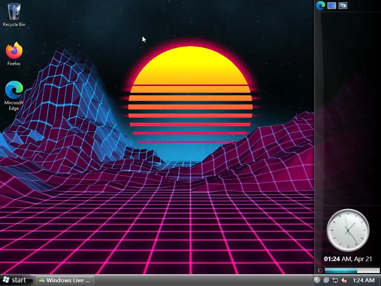Click the 01:24 AM, Apr 21 text
This screenshot has height=286, width=381.
point(348,259)
